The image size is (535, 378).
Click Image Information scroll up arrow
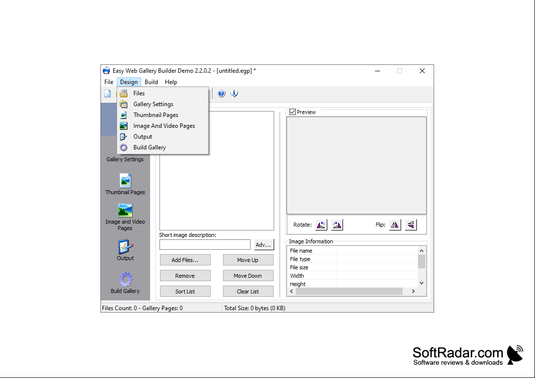coord(422,251)
